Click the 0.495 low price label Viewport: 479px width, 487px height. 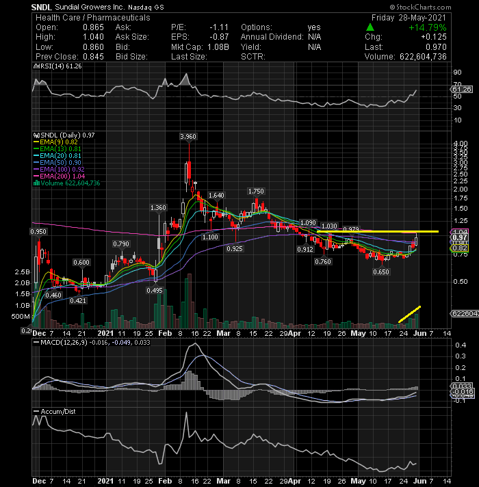[155, 291]
